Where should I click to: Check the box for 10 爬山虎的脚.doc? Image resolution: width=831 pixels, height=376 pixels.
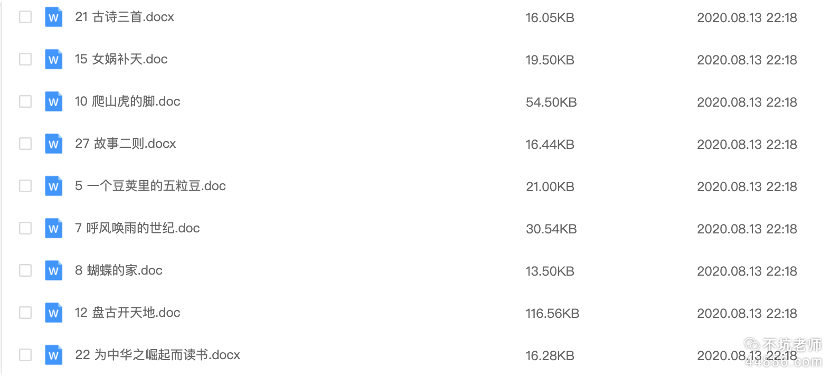tap(25, 101)
